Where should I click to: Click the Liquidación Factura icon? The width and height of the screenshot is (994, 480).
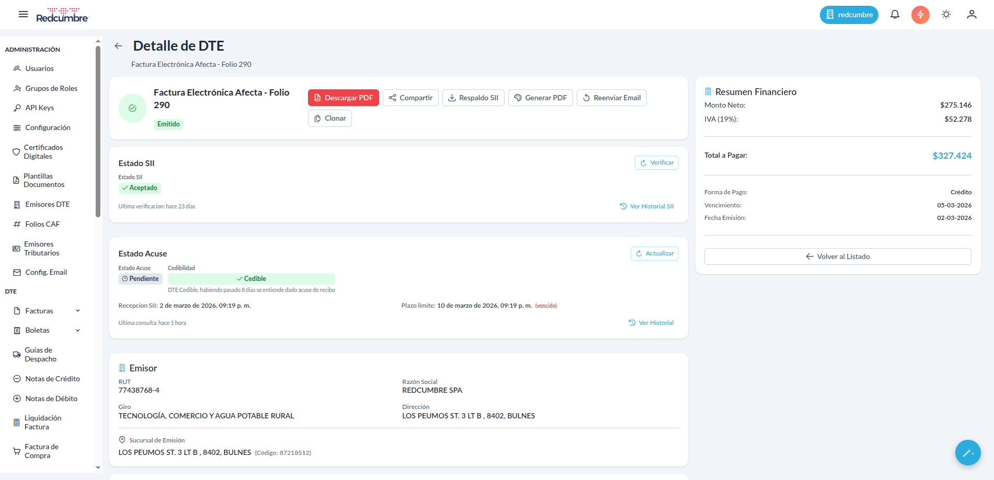[x=17, y=423]
